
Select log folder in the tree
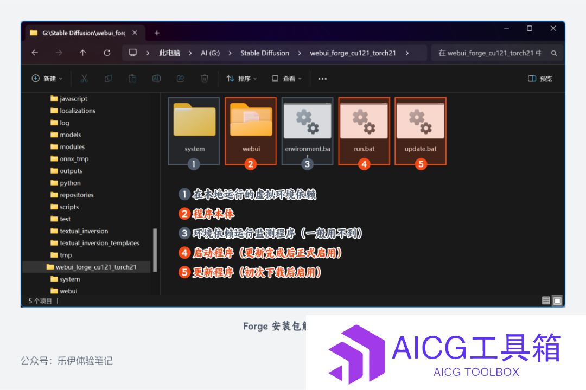pyautogui.click(x=60, y=123)
